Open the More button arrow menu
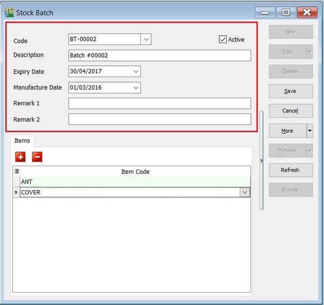This screenshot has width=324, height=305. 309,131
